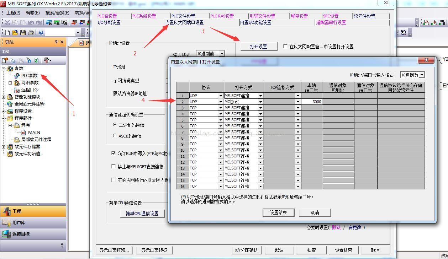448x259 pixels.
Task: Switch to PLC系统设置 tab
Action: tap(144, 16)
